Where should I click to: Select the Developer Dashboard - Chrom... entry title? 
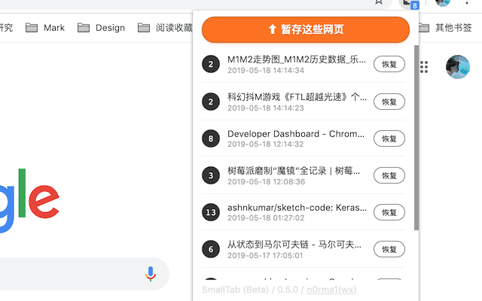tap(296, 134)
